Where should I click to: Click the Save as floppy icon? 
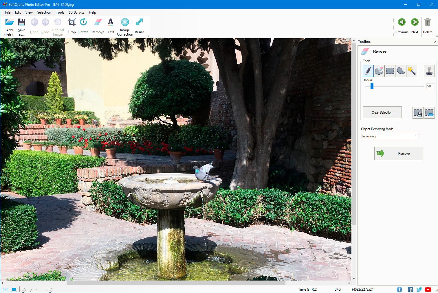pos(22,22)
